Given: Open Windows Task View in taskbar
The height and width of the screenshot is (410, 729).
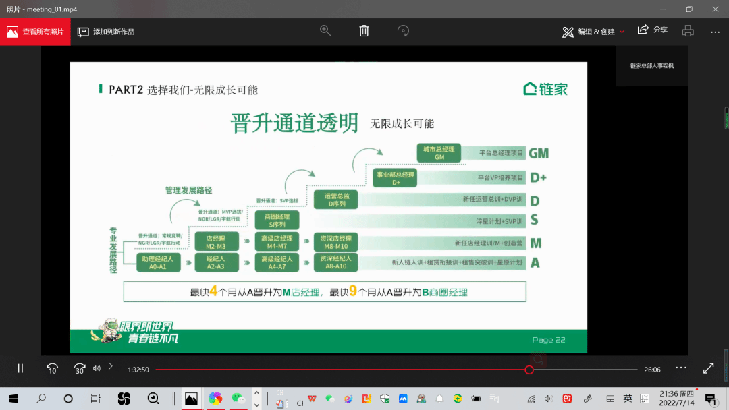Looking at the screenshot, I should coord(96,399).
